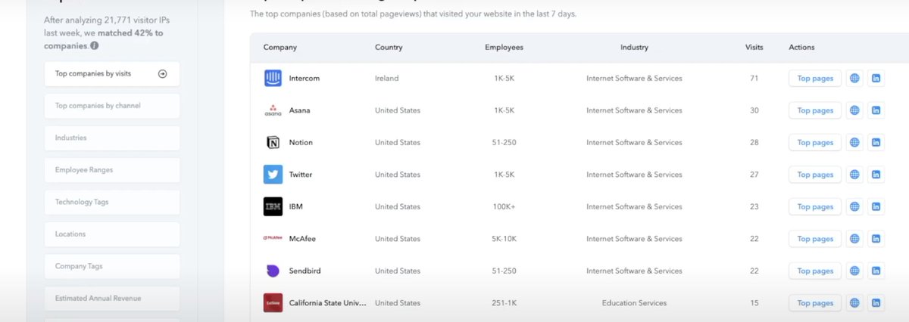Click the arrow icon in Top companies by visits
Viewport: 909px width, 322px height.
click(162, 74)
